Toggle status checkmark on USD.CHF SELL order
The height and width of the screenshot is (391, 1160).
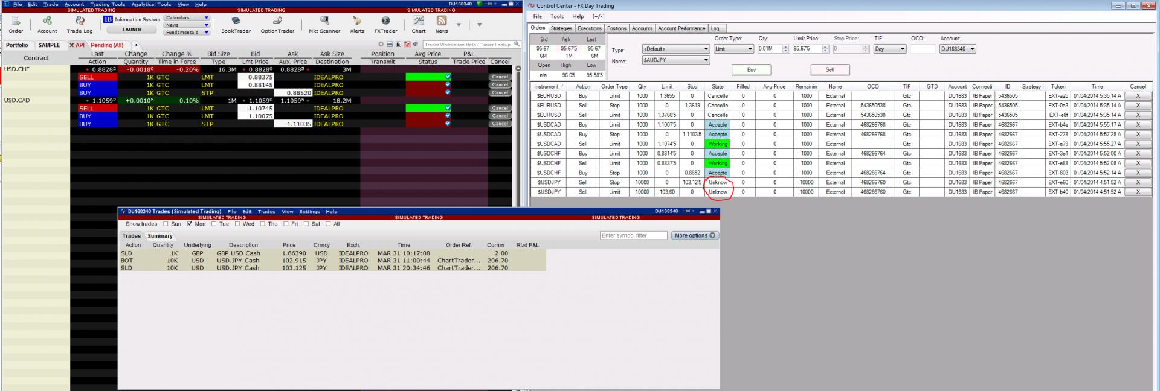(x=448, y=77)
